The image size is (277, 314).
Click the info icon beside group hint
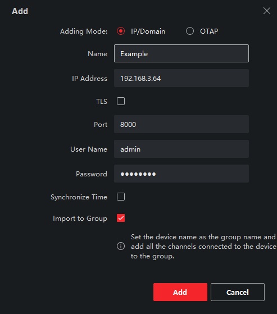tap(121, 246)
